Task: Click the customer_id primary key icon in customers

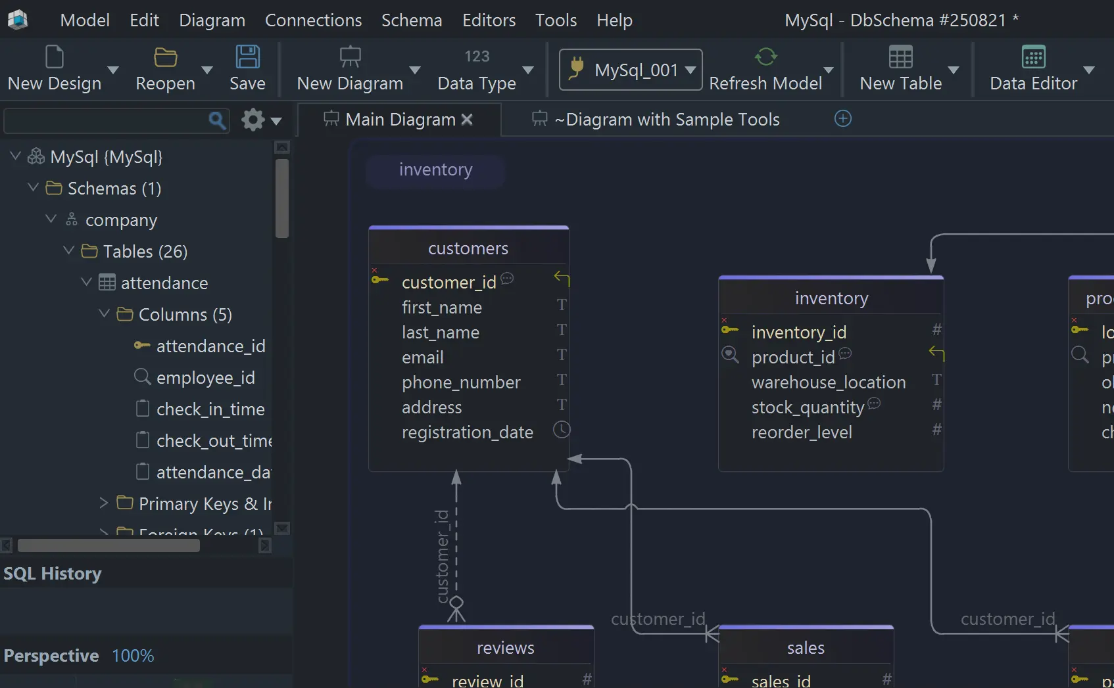Action: [379, 279]
